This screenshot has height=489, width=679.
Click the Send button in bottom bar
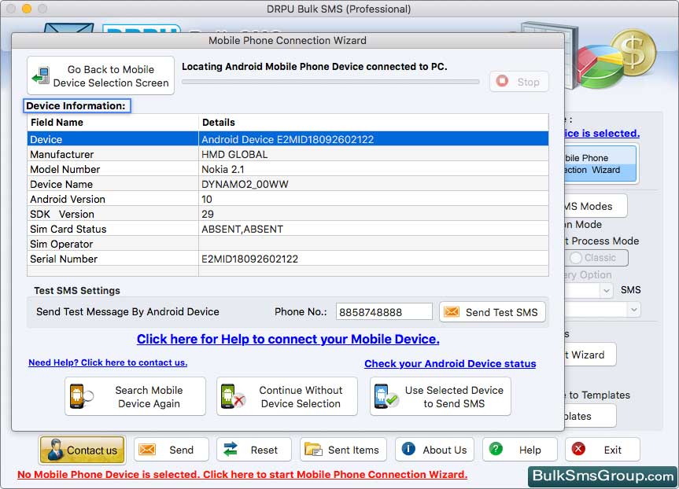171,450
